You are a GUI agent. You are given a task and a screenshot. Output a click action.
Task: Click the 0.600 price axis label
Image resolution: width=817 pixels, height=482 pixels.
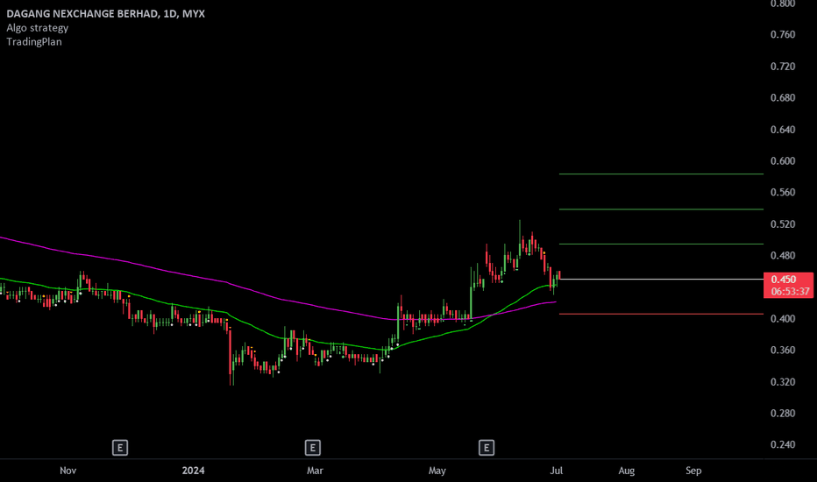pyautogui.click(x=783, y=160)
